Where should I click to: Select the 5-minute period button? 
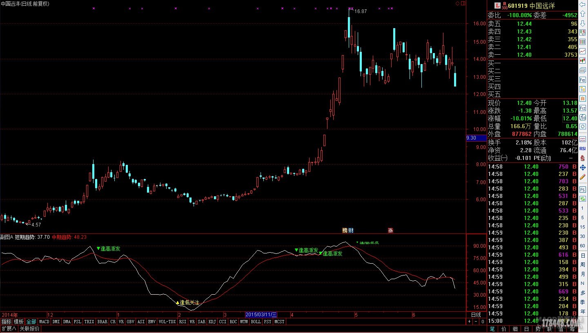coord(583,218)
